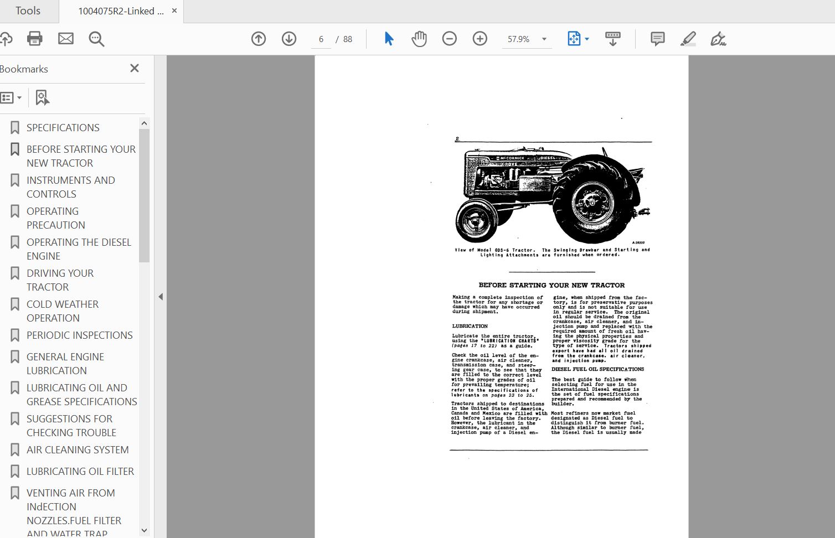
Task: Click the BEFORE STARTING YOUR NEW TRACTOR page heading
Action: click(x=551, y=285)
